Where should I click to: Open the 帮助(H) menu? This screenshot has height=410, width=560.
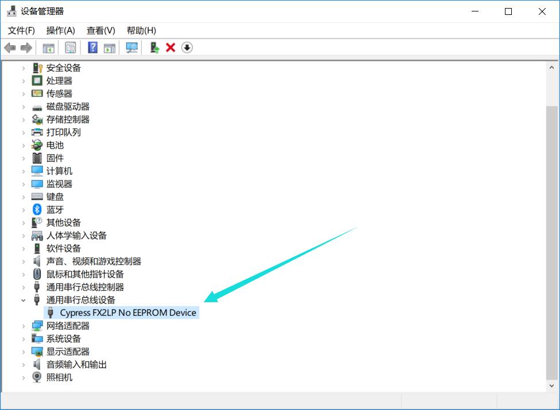coord(141,31)
